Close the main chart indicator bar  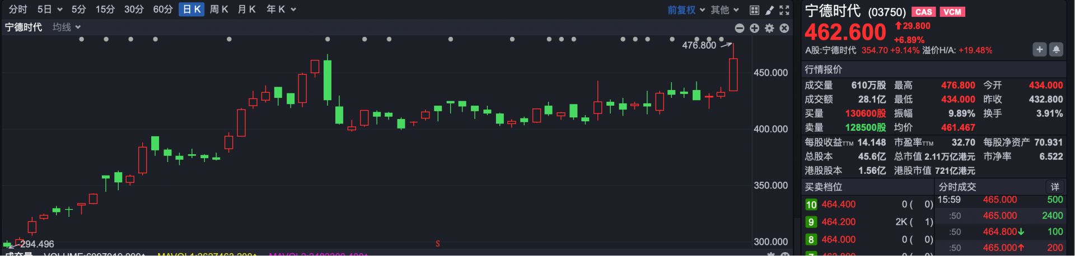click(784, 28)
